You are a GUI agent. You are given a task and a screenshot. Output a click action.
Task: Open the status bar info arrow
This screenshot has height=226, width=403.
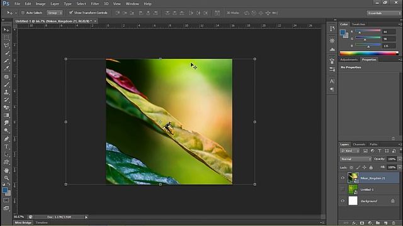[86, 217]
